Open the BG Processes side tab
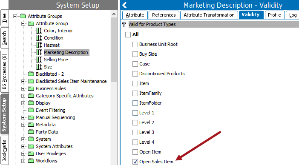The width and height of the screenshot is (299, 165). pyautogui.click(x=4, y=71)
